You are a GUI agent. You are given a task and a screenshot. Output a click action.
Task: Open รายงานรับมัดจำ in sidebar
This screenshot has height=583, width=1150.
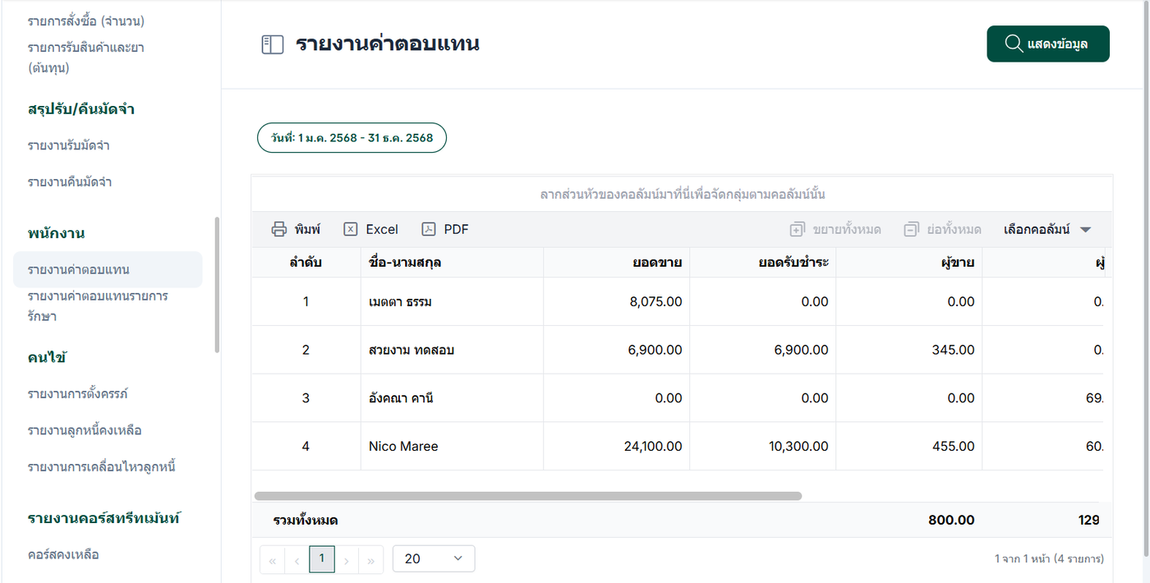pos(69,145)
